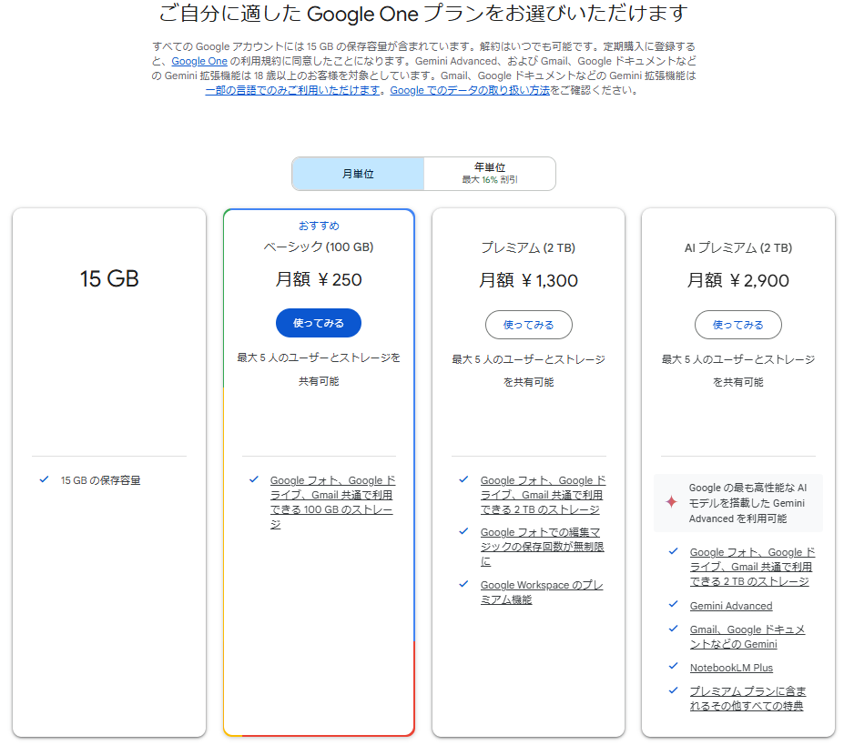Select 使ってみる for AI Premium plan
The height and width of the screenshot is (745, 844).
pos(738,325)
